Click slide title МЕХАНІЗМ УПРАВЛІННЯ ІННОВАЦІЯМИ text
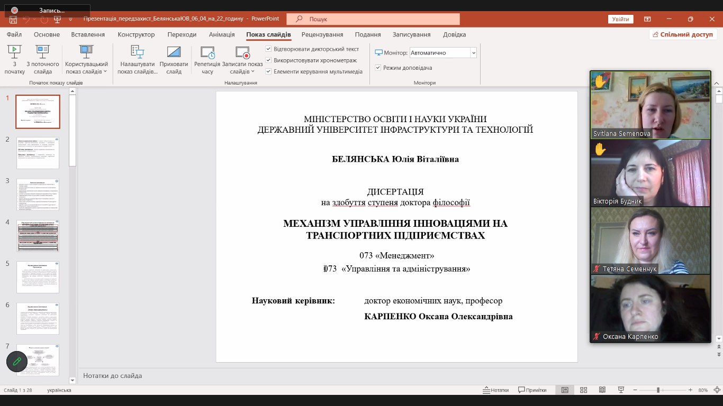This screenshot has width=723, height=406. (395, 229)
